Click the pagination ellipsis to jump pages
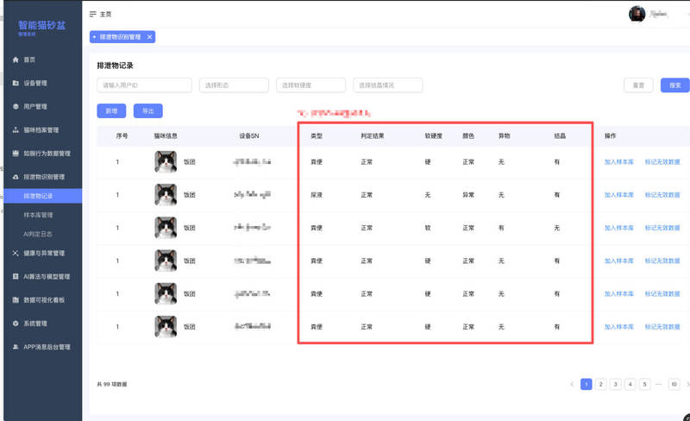Viewport: 690px width, 421px height. (x=658, y=384)
